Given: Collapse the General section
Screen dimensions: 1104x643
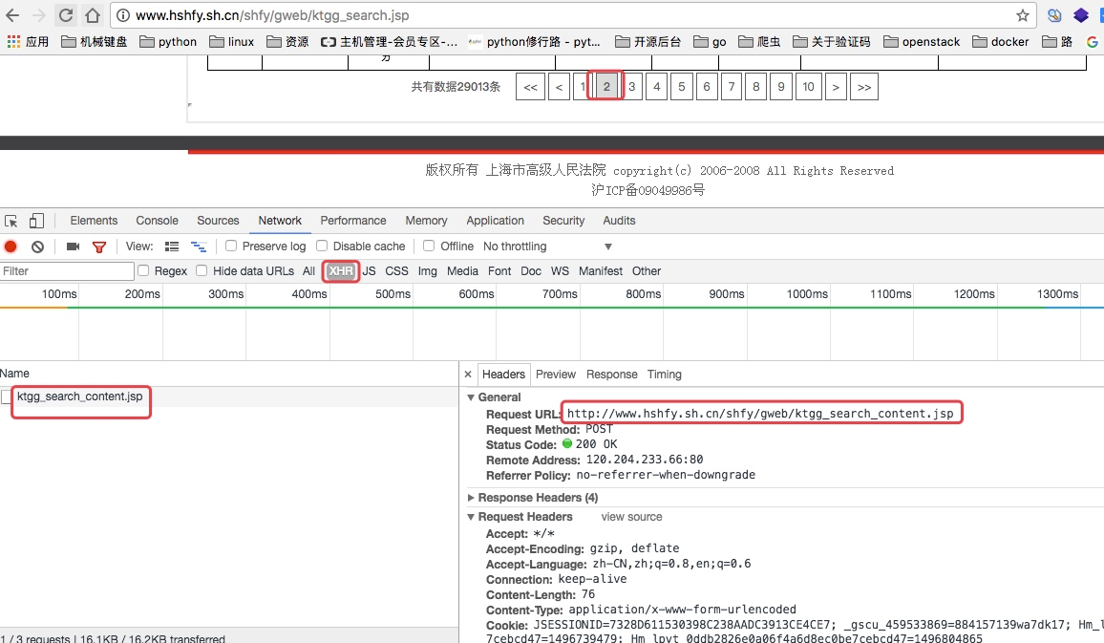Looking at the screenshot, I should pos(471,397).
